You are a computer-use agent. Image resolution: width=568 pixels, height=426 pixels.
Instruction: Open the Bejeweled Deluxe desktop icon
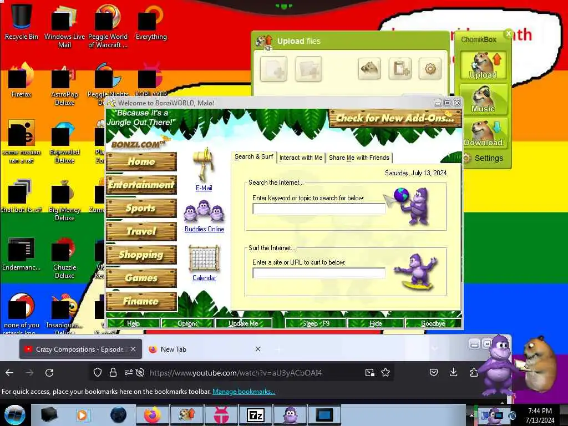[x=64, y=142]
